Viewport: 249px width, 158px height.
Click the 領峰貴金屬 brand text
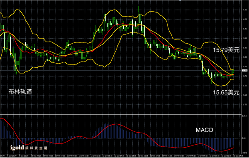click(x=36, y=148)
